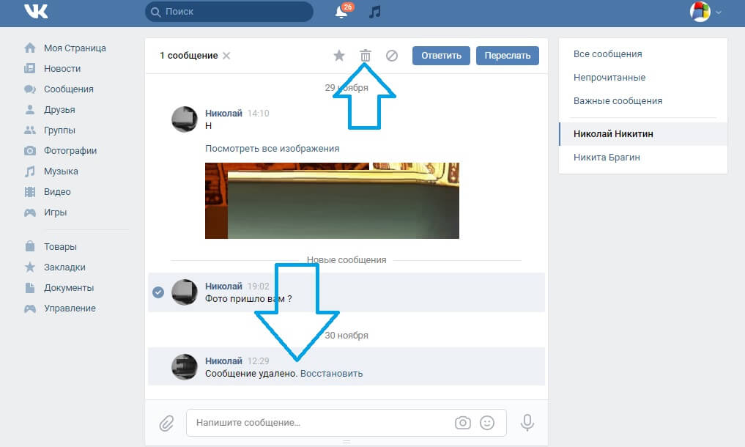Screen dimensions: 745x447
Task: Click the bag icon beside Товары
Action: point(30,246)
